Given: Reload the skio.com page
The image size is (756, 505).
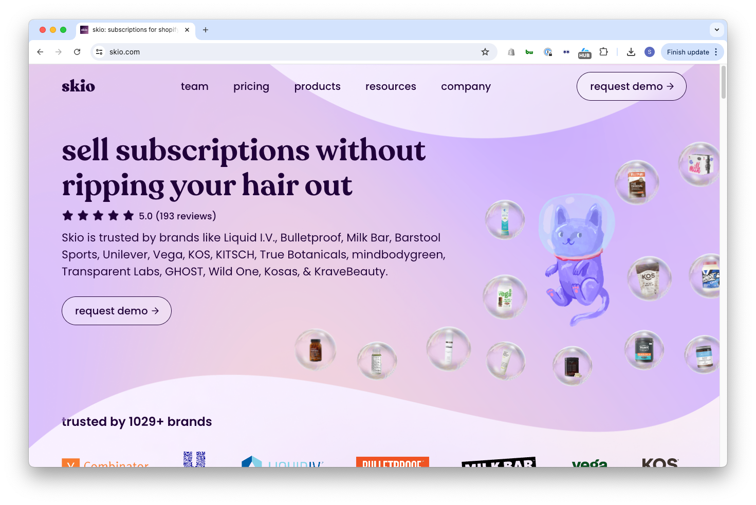Looking at the screenshot, I should (77, 52).
